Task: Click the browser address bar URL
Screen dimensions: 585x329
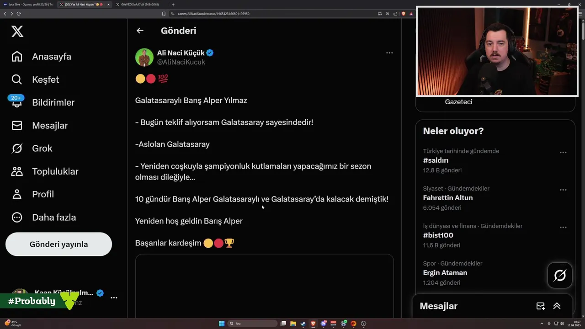Action: [213, 14]
